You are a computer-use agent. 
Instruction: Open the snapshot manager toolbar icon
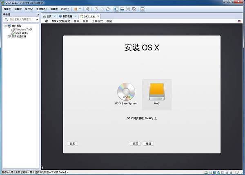point(108,9)
